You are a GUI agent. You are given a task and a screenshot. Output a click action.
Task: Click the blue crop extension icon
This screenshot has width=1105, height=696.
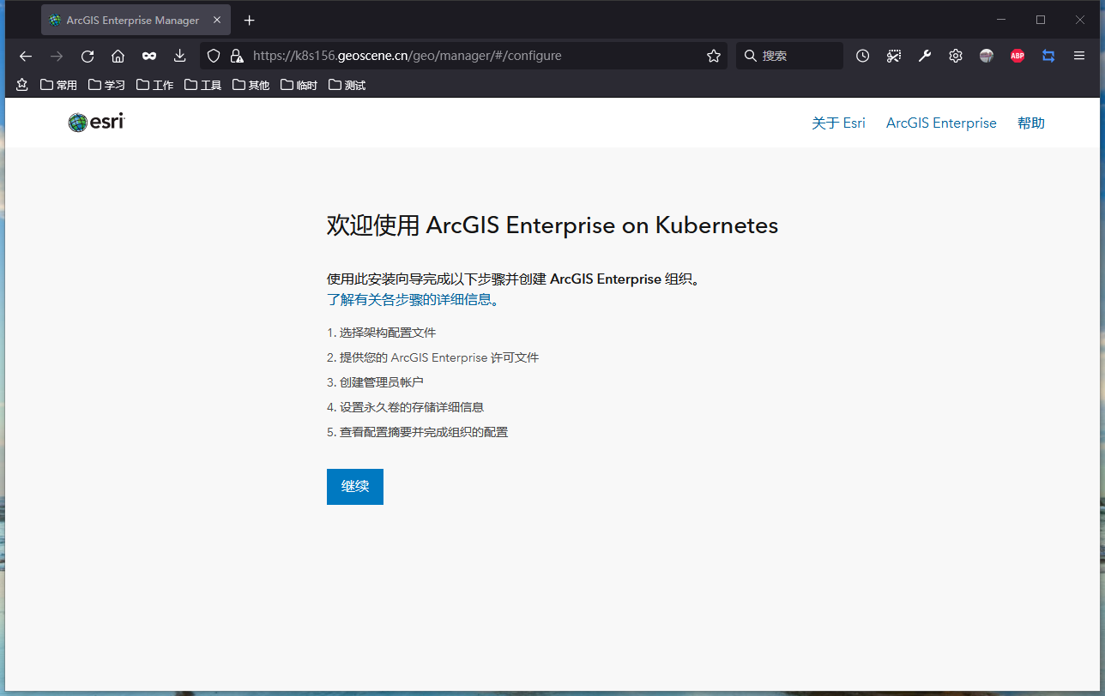tap(1048, 56)
